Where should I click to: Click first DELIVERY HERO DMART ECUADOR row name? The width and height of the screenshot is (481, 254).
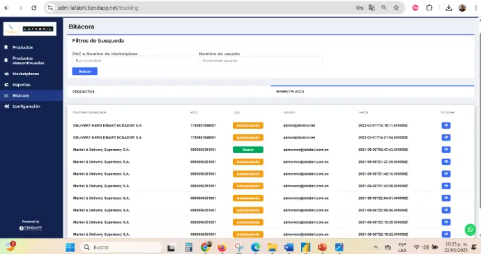[107, 125]
